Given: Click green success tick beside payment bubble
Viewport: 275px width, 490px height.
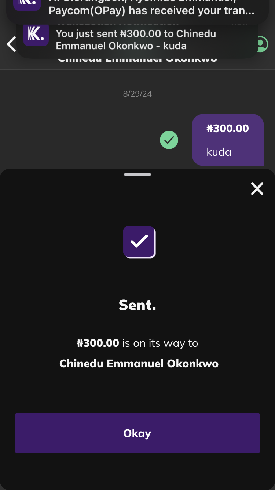Looking at the screenshot, I should [x=169, y=140].
